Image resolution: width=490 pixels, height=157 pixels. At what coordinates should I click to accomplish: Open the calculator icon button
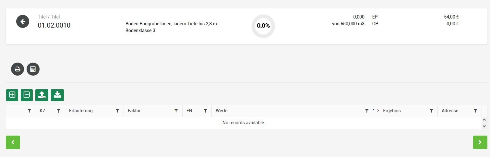33,69
